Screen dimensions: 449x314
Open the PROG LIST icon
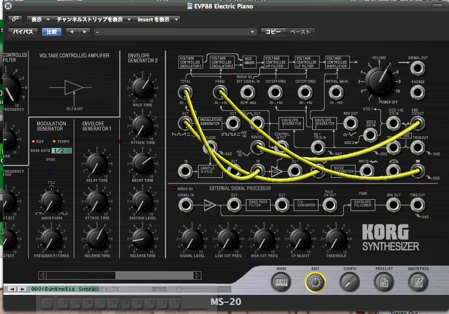(x=384, y=282)
